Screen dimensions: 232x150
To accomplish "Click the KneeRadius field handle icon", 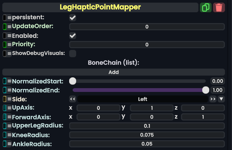I will coord(5,135).
